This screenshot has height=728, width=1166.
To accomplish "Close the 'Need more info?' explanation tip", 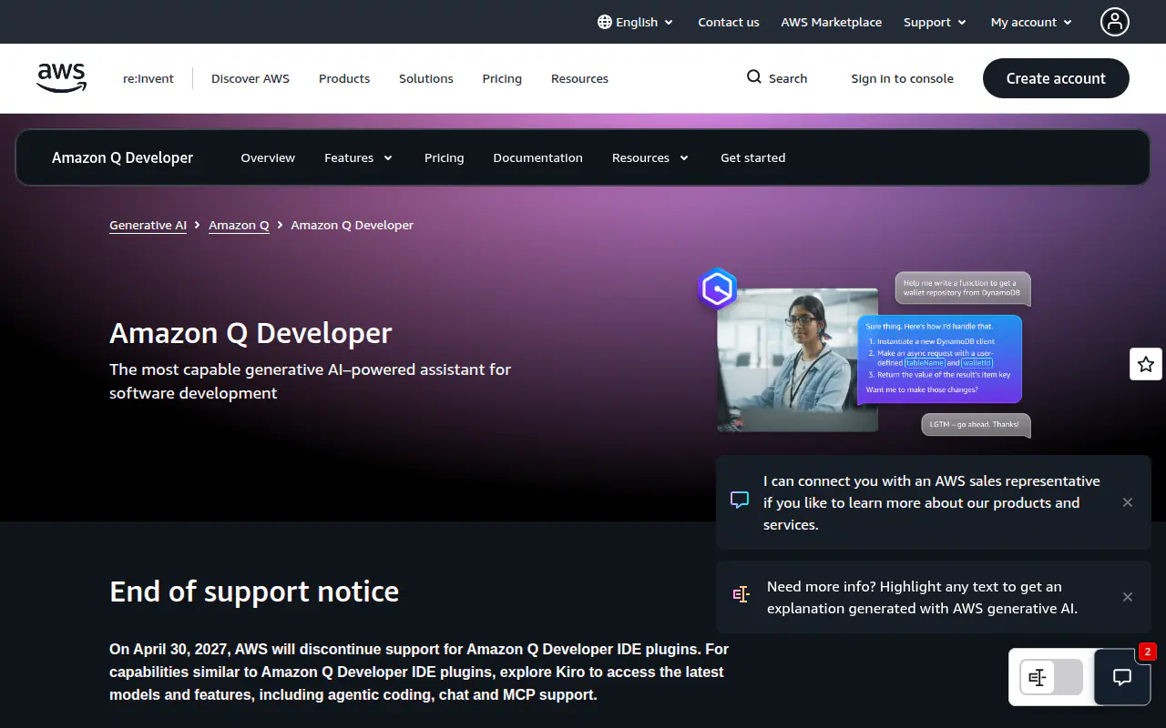I will pos(1128,597).
